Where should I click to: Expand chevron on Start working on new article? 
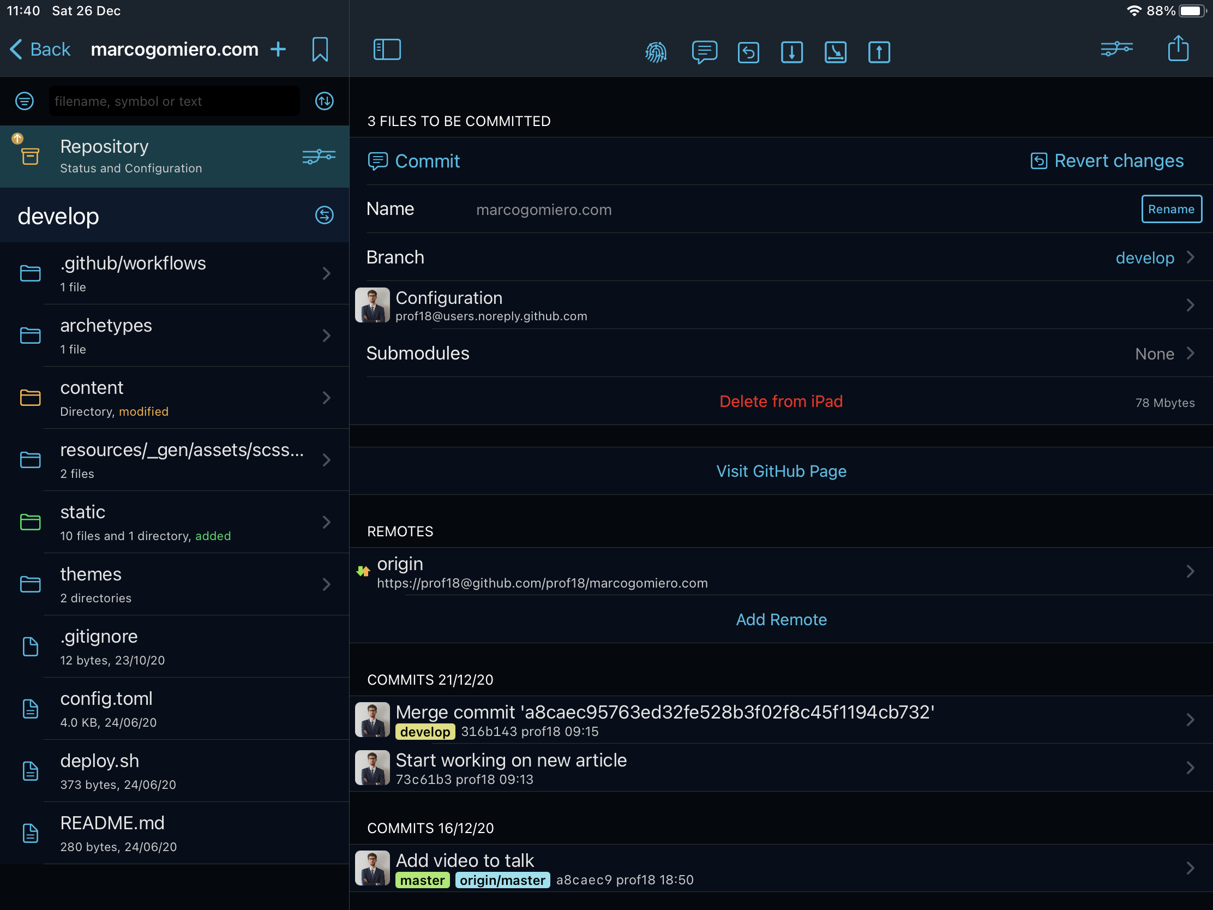[x=1190, y=768]
